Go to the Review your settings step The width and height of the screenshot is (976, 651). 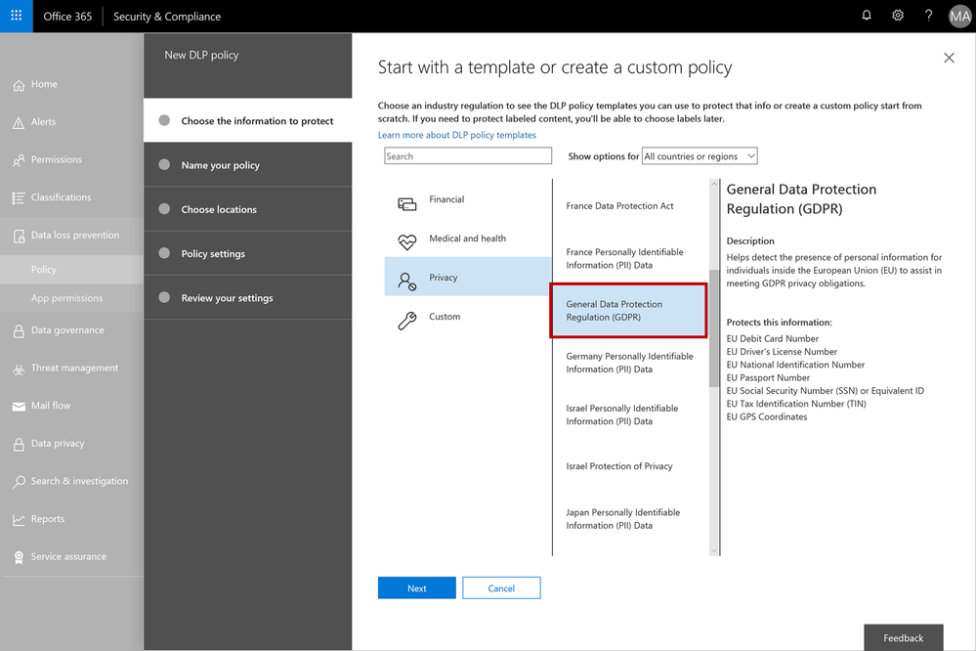pos(227,298)
